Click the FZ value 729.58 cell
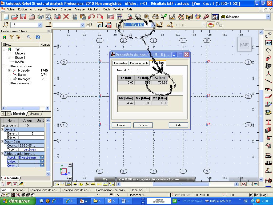Image resolution: width=273 pixels, height=205 pixels. click(159, 82)
